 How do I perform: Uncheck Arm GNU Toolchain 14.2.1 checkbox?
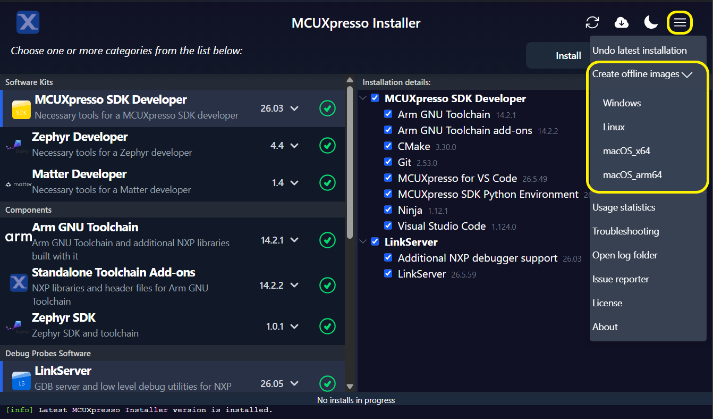pyautogui.click(x=388, y=114)
